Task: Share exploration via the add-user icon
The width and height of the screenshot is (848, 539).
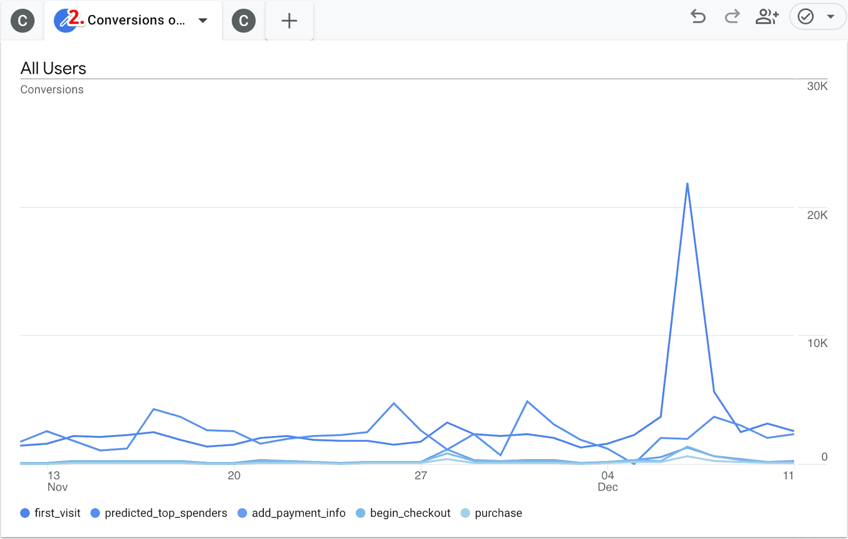Action: click(766, 17)
